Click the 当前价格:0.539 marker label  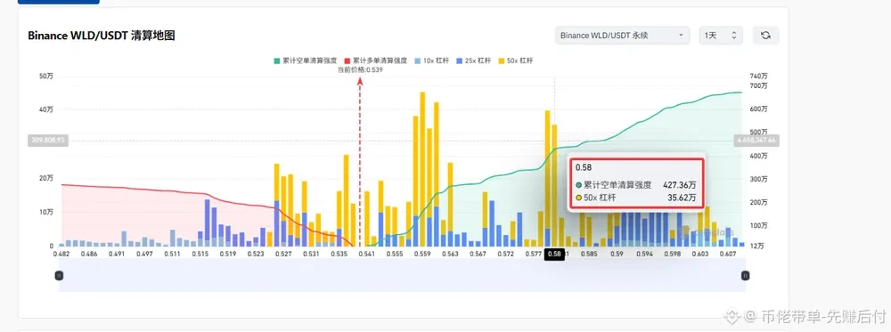pos(360,69)
